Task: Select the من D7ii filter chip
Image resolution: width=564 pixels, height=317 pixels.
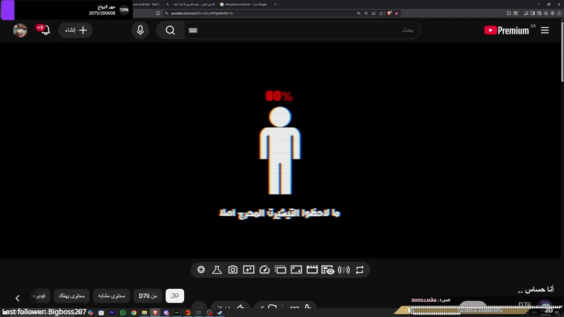Action: tap(148, 296)
